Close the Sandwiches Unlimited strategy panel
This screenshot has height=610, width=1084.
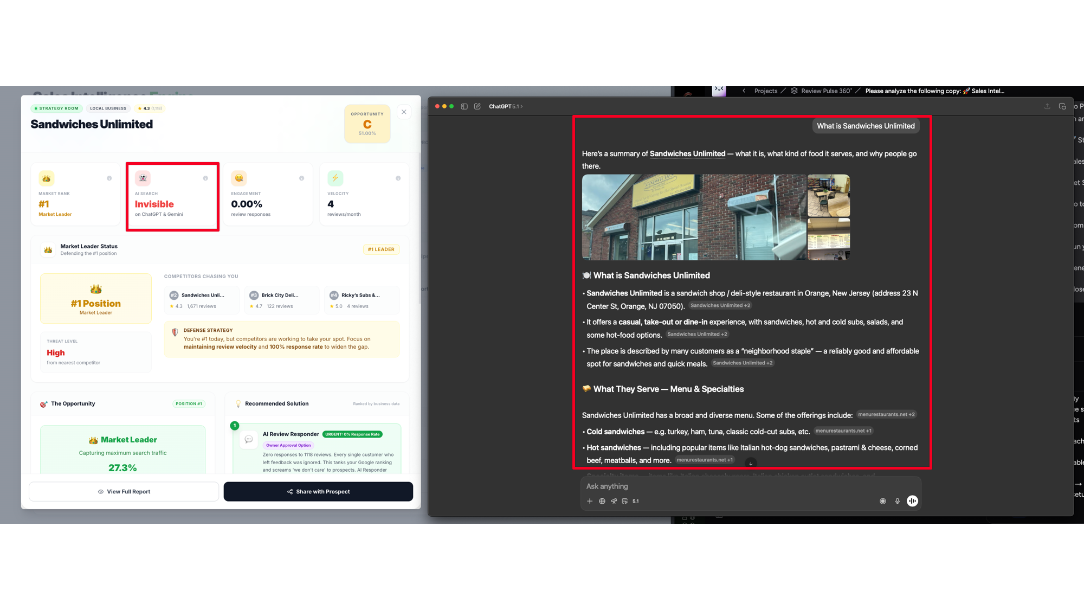pos(404,112)
